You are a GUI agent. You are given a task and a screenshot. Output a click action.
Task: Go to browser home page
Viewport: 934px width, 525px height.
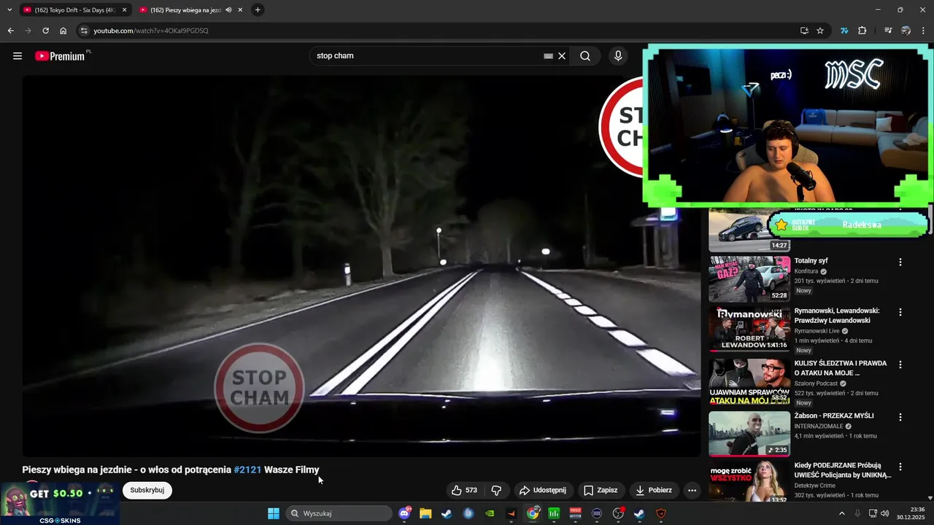63,31
